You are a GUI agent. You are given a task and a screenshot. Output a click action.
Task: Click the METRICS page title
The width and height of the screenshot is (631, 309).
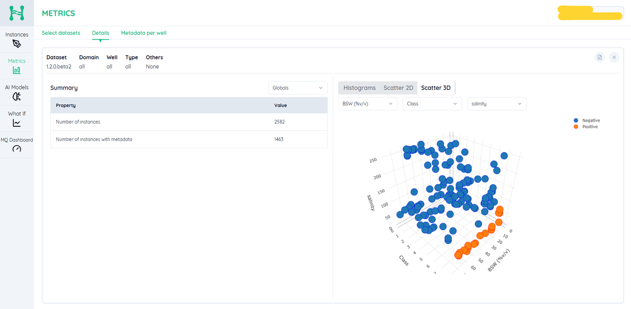[58, 13]
